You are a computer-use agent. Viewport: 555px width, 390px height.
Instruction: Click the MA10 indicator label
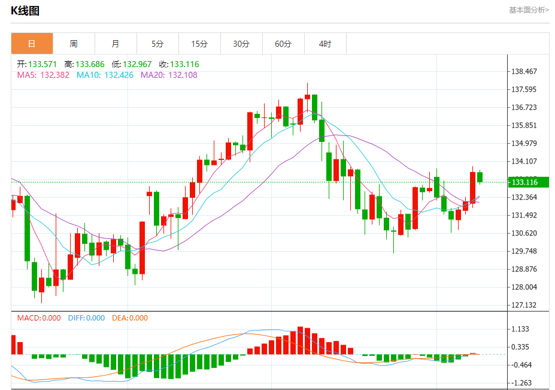point(105,75)
